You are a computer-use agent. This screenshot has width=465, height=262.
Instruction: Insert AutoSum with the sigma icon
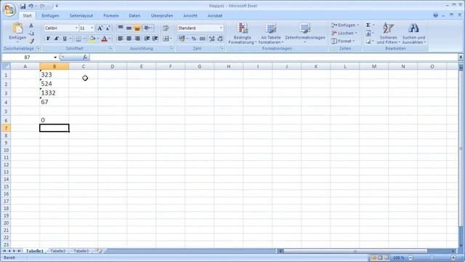coord(368,25)
